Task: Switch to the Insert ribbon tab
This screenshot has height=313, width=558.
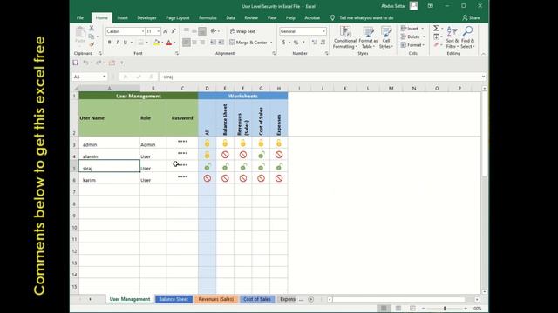Action: tap(122, 17)
